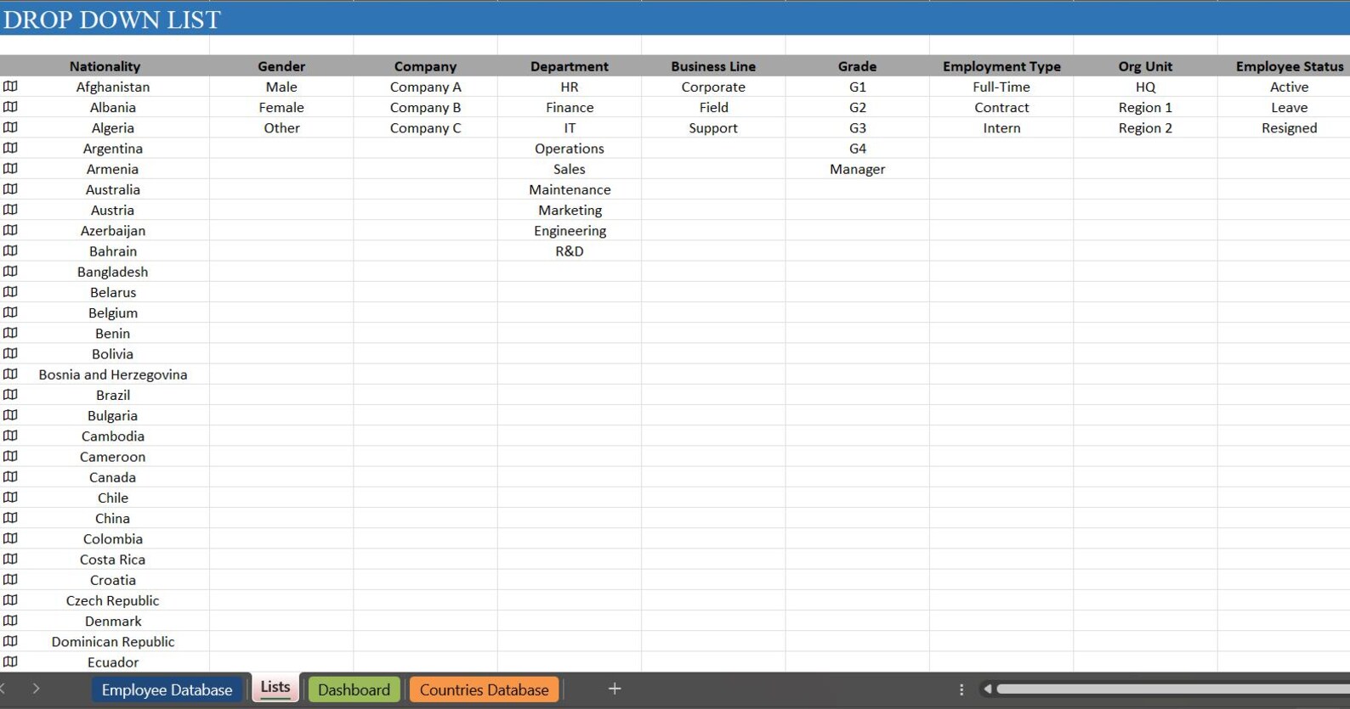
Task: Click the map icon beside Brazil
Action: tap(10, 395)
